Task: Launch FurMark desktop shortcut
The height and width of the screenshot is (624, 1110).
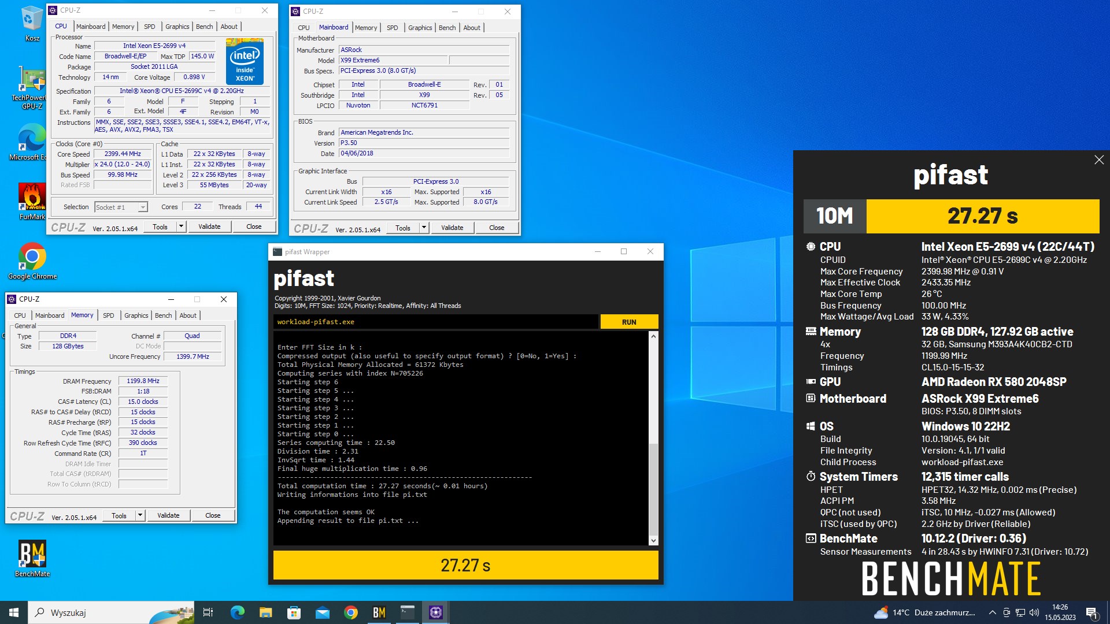Action: click(32, 201)
